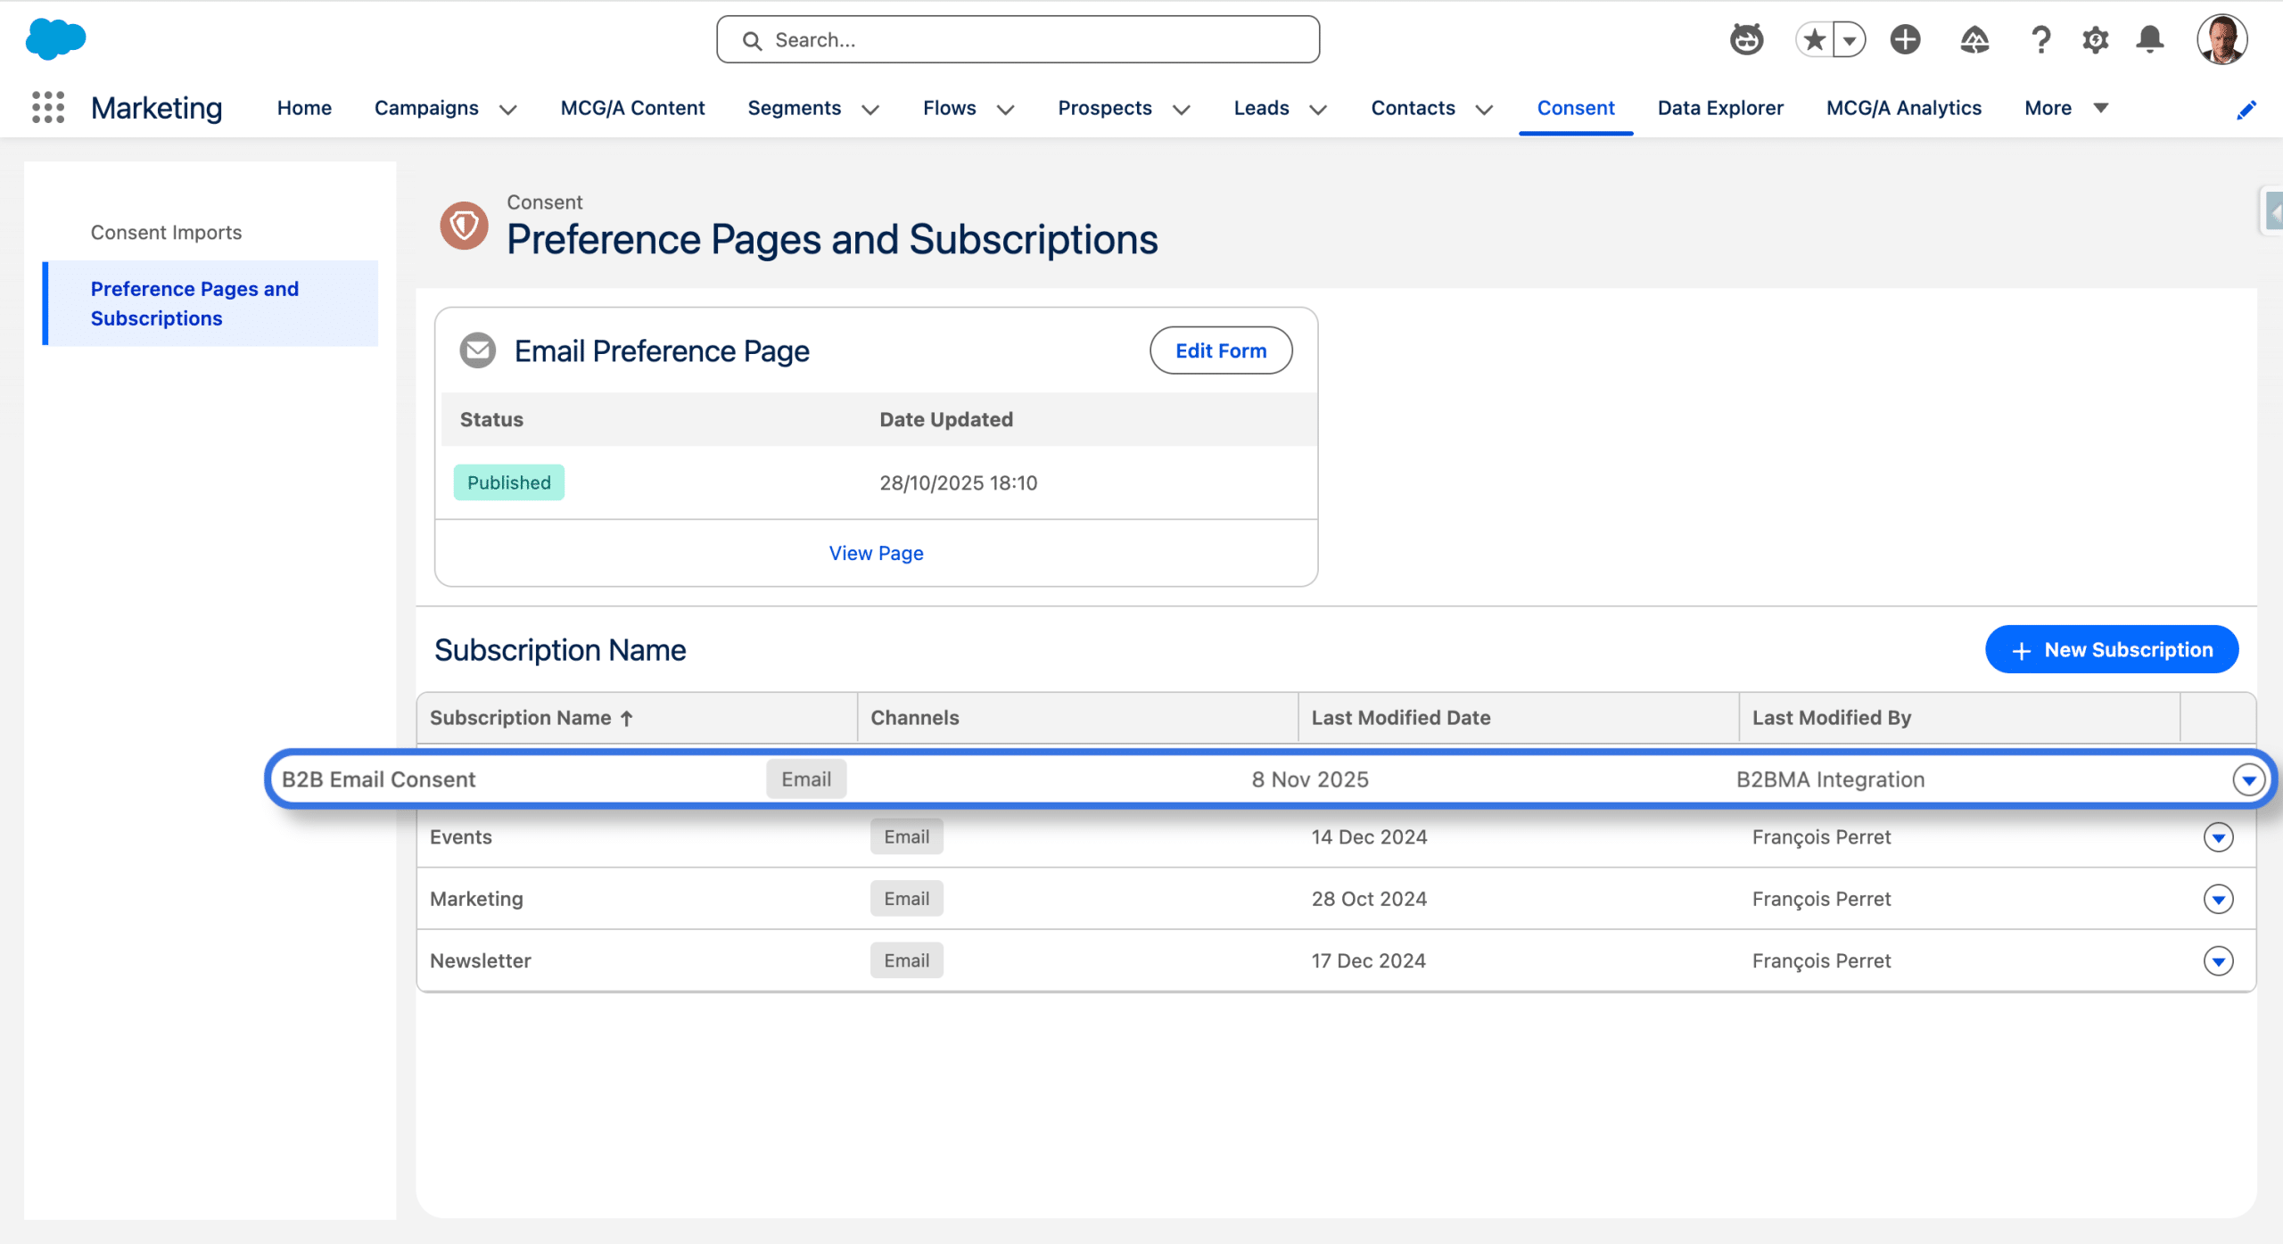The height and width of the screenshot is (1244, 2283).
Task: Switch to the Data Explorer tab
Action: coord(1719,108)
